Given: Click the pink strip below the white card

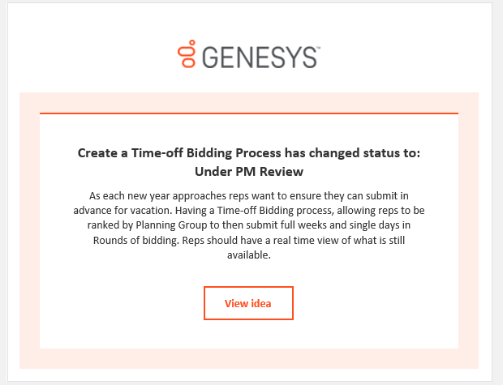Looking at the screenshot, I should coord(248,358).
